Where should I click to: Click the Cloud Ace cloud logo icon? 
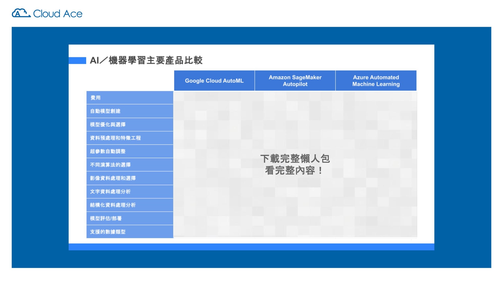[21, 13]
